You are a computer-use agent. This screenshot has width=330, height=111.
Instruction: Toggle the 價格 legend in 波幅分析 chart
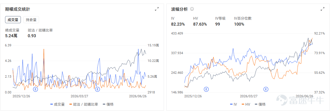pyautogui.click(x=260, y=104)
